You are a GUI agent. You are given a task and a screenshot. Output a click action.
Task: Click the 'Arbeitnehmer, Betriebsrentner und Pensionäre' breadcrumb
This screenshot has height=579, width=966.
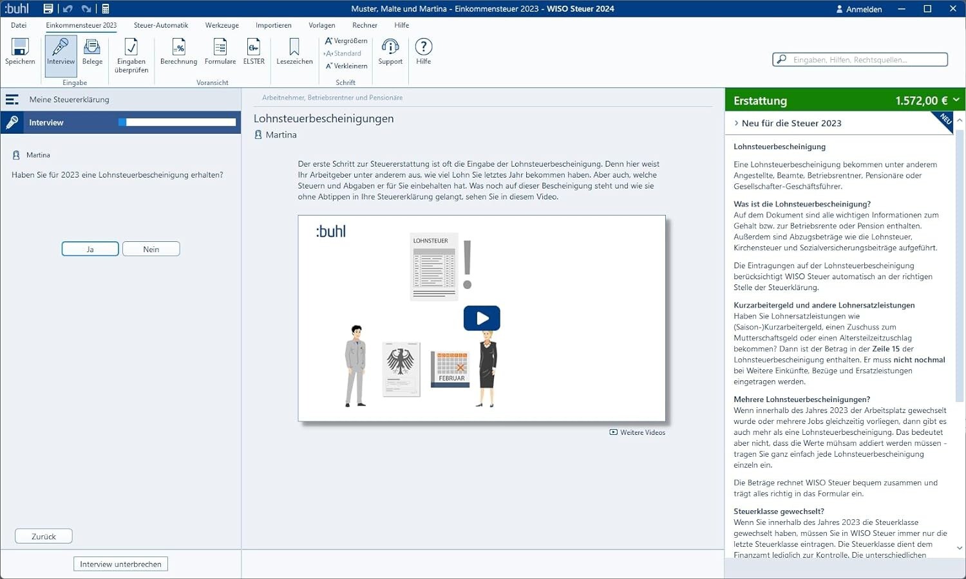click(x=332, y=98)
